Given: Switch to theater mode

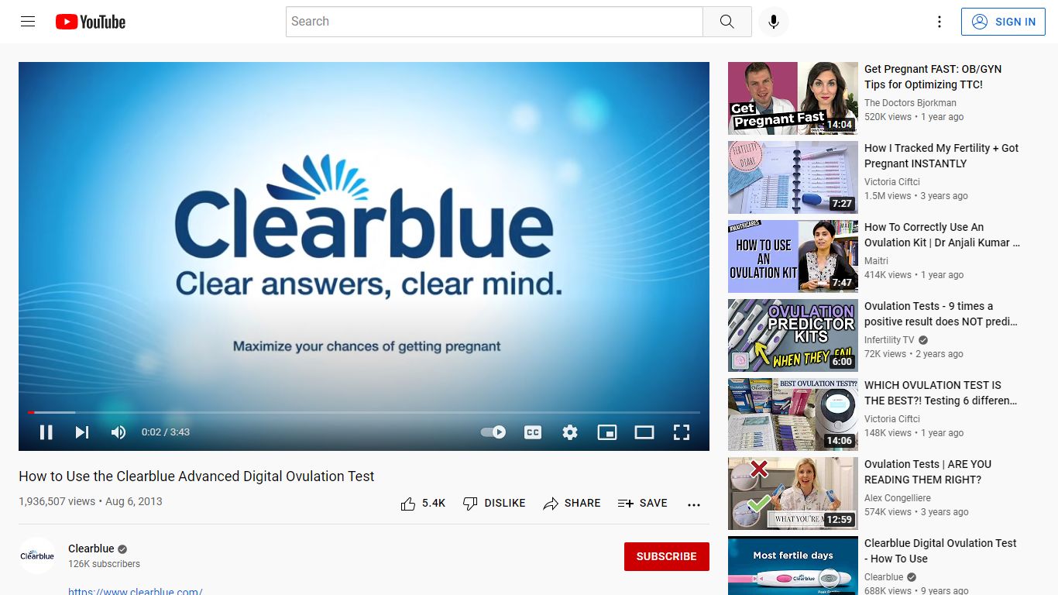Looking at the screenshot, I should pos(644,432).
